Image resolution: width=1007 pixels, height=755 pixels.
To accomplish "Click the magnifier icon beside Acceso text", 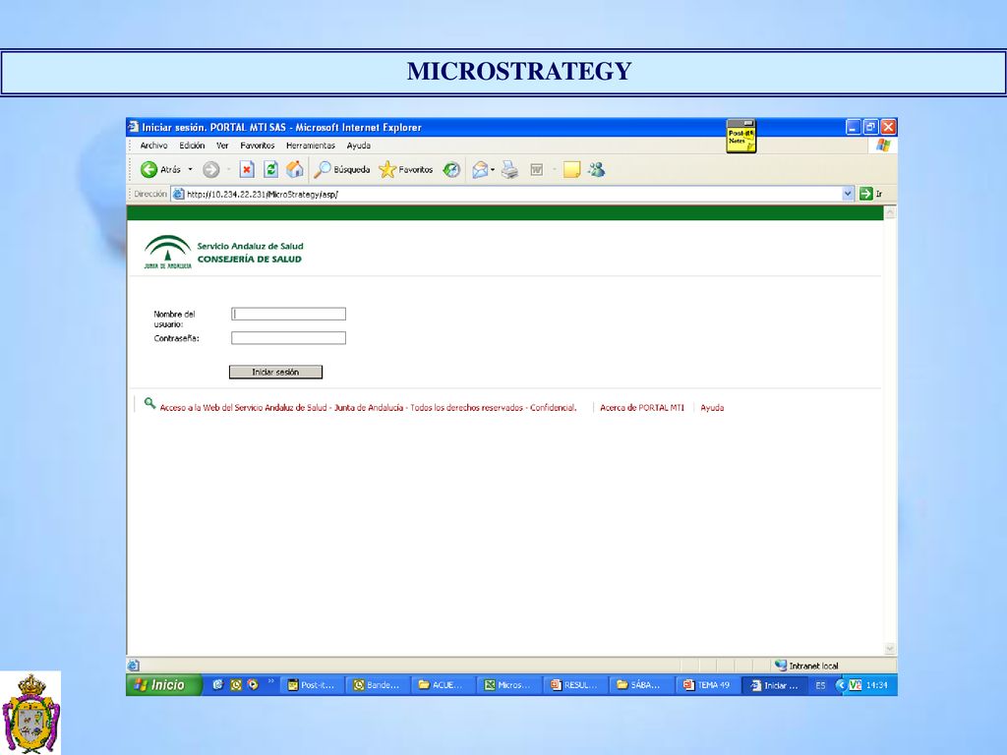I will click(x=149, y=403).
